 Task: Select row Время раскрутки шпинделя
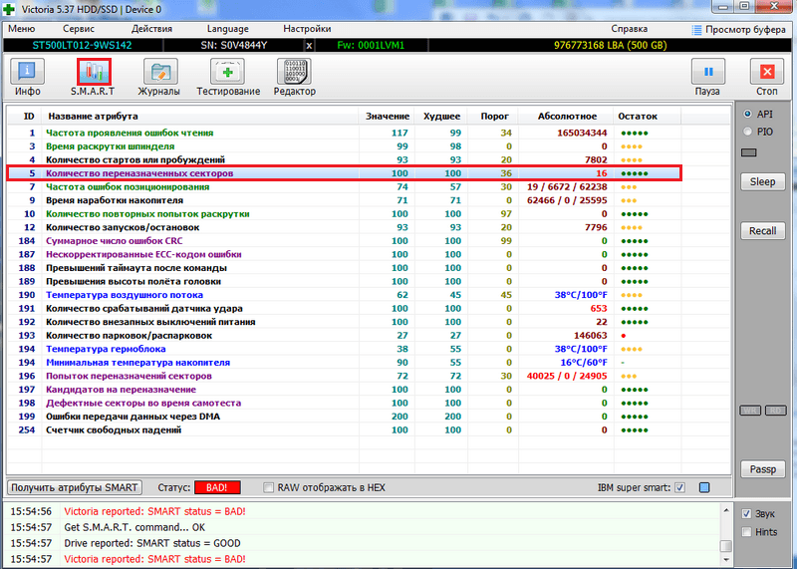coord(344,146)
